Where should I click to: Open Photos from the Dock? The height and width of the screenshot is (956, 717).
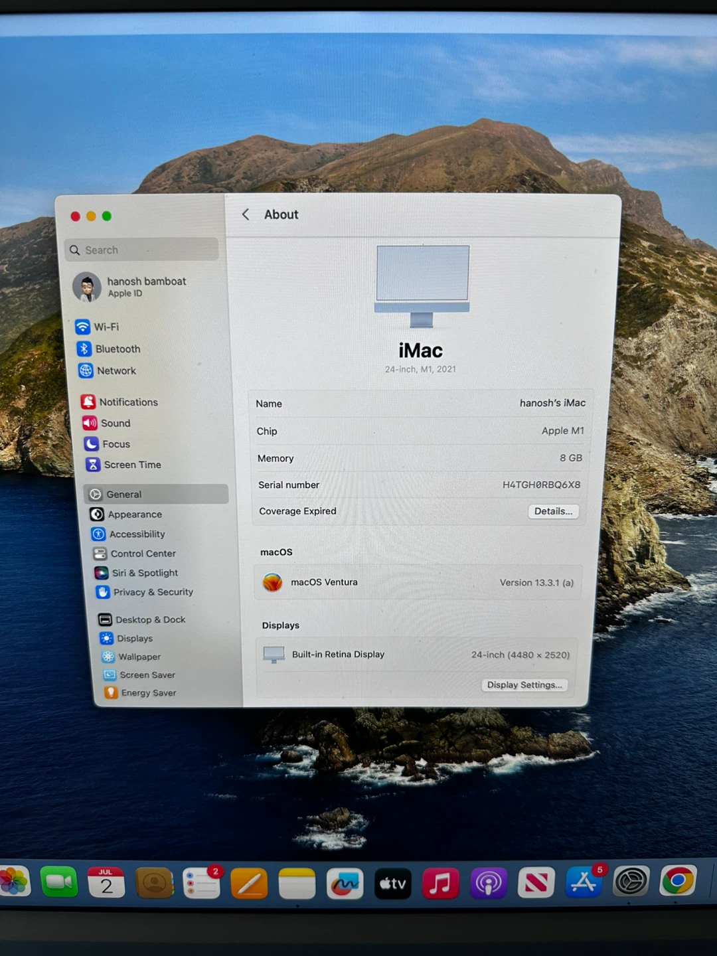[13, 882]
